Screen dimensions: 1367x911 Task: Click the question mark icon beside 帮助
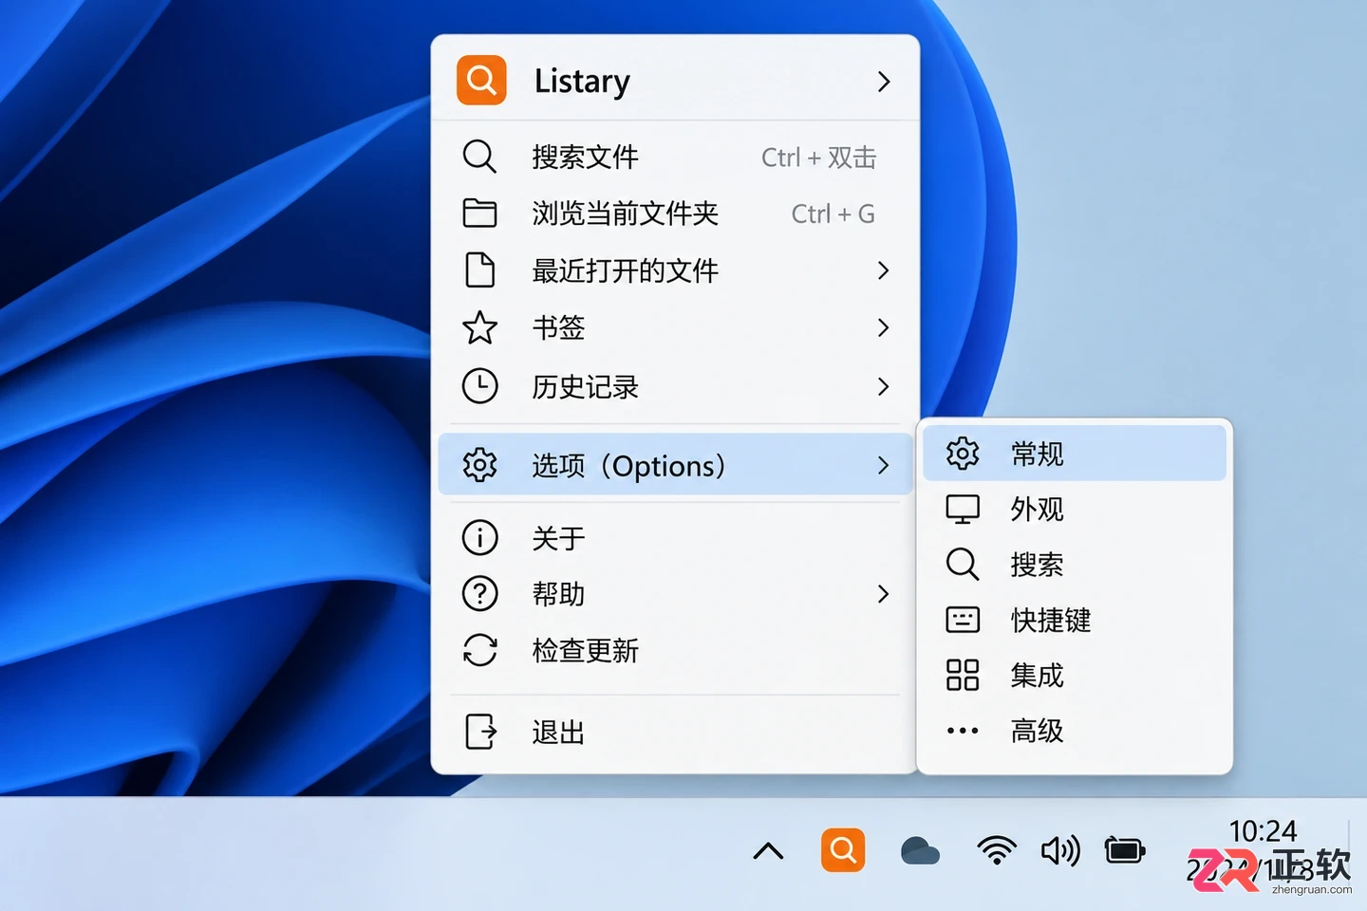[x=479, y=594]
